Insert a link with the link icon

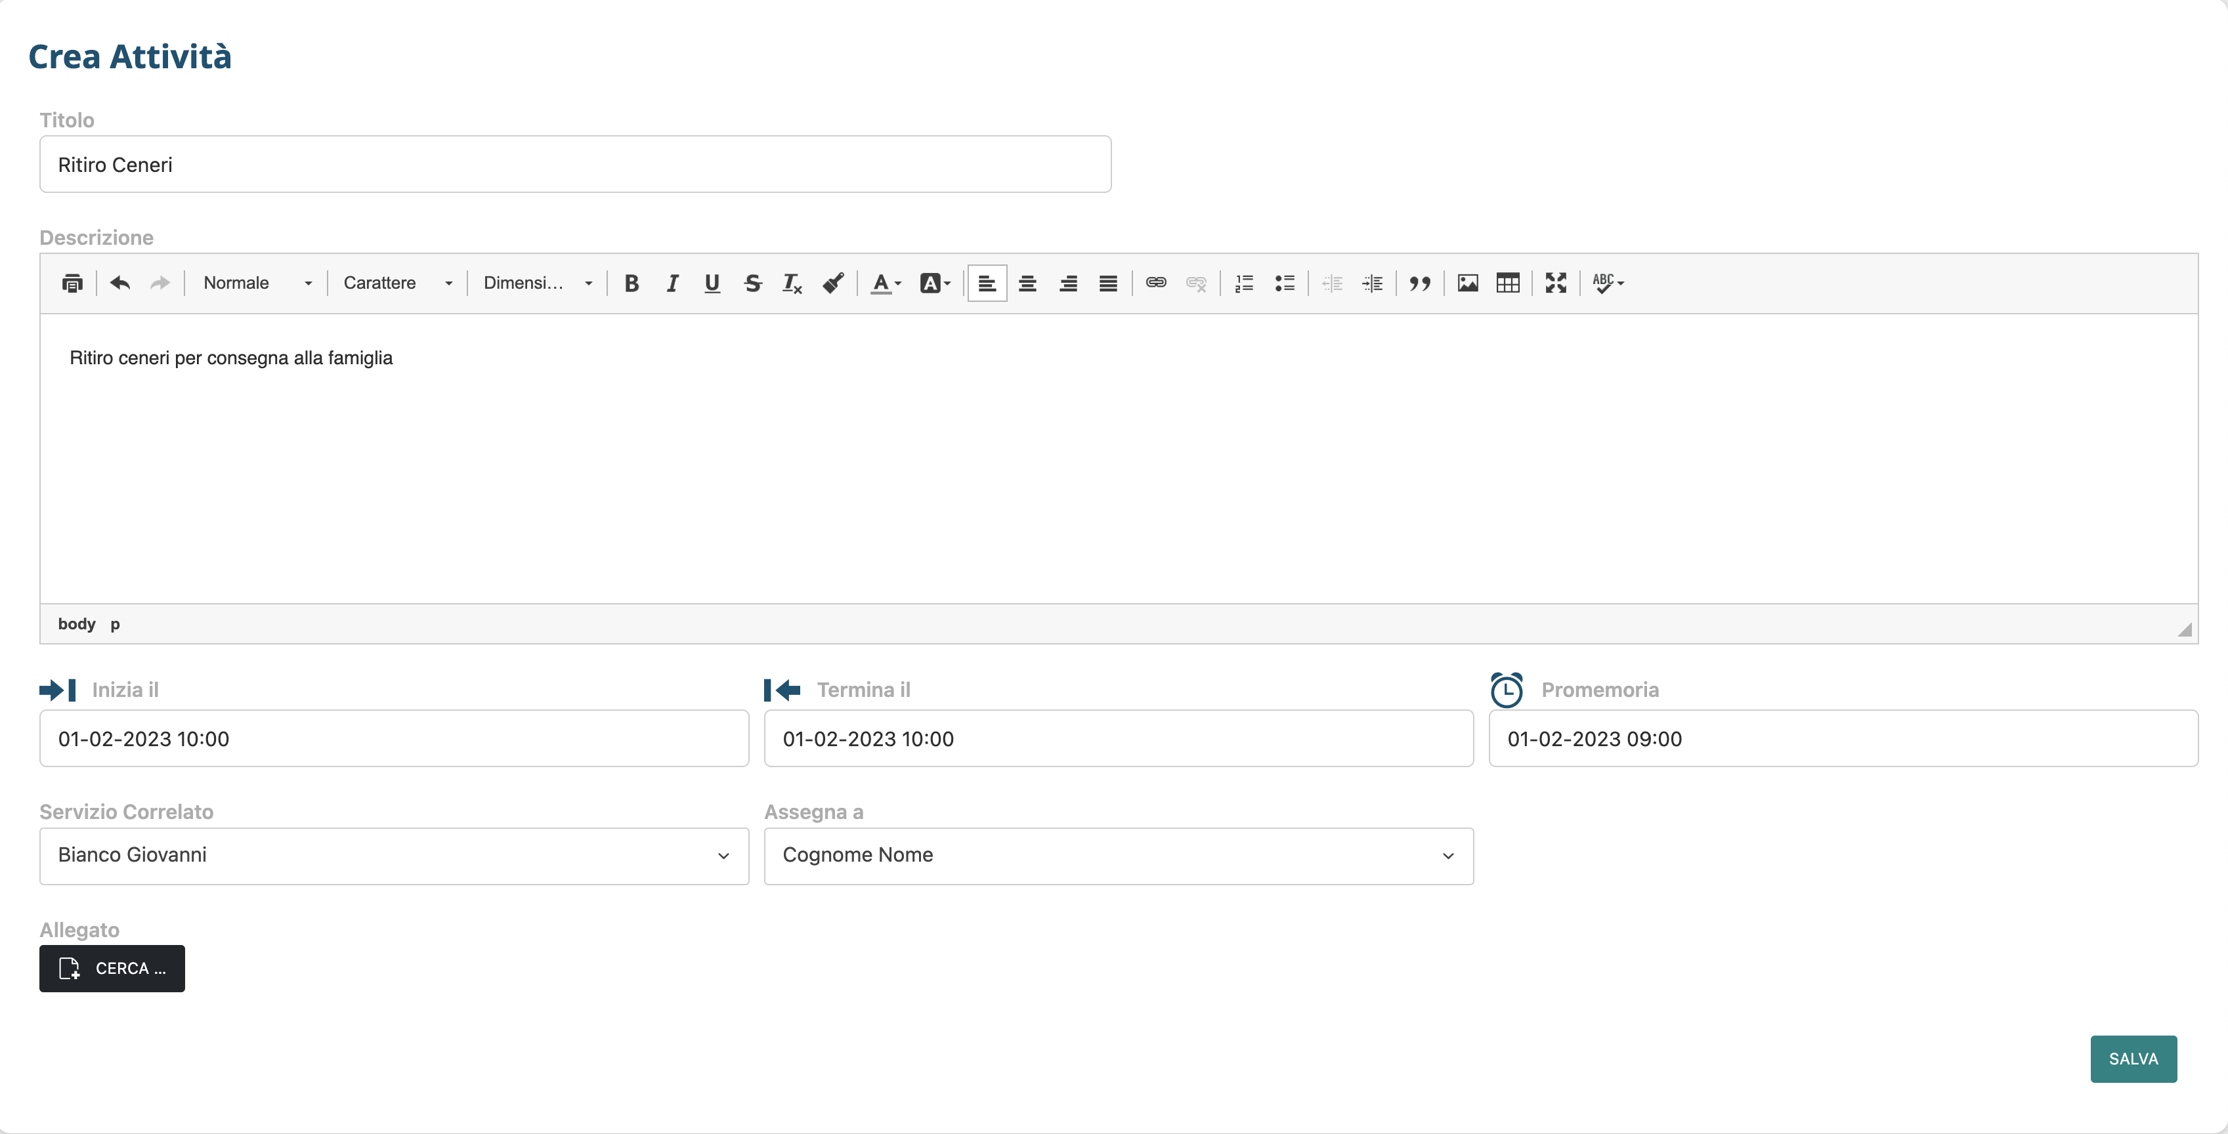tap(1155, 283)
